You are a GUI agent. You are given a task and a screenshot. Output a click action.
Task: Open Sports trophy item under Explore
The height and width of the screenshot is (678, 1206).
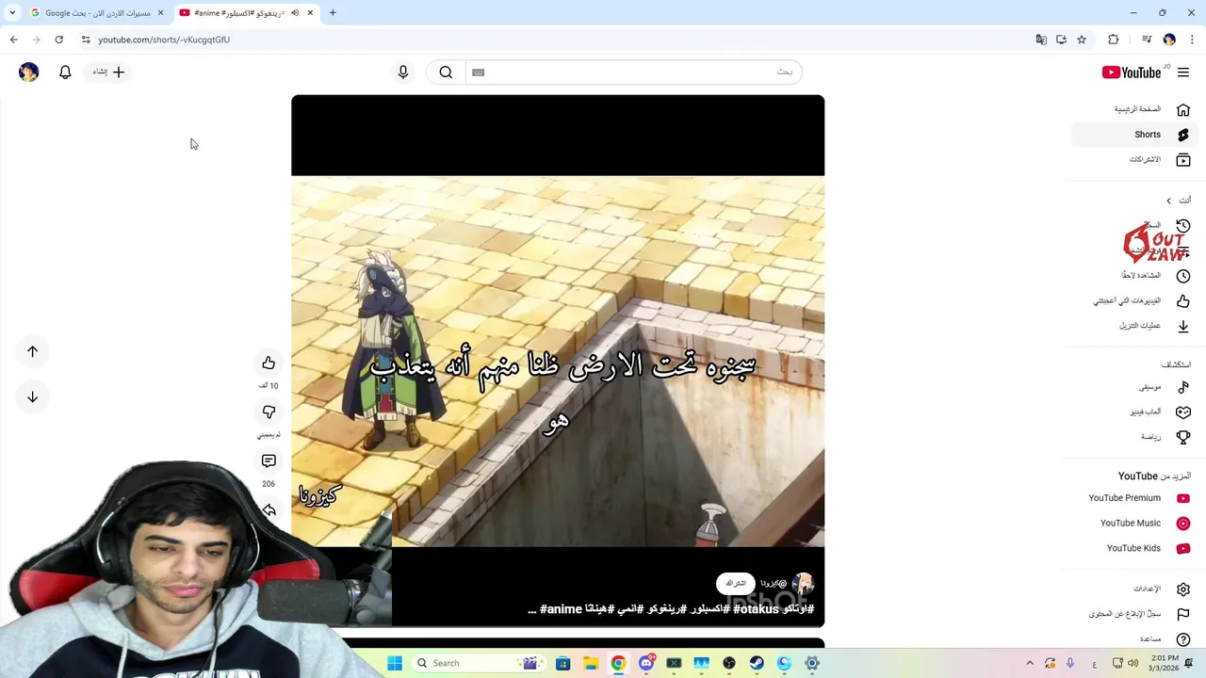click(1134, 437)
